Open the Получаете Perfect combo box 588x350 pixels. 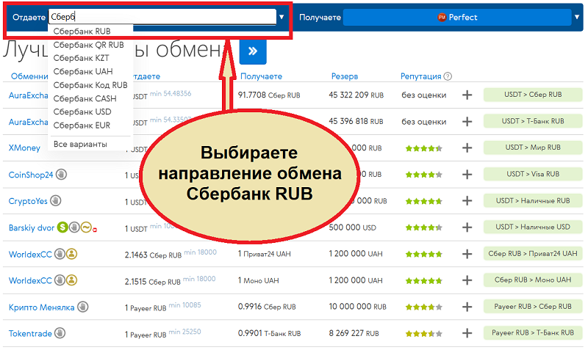457,17
